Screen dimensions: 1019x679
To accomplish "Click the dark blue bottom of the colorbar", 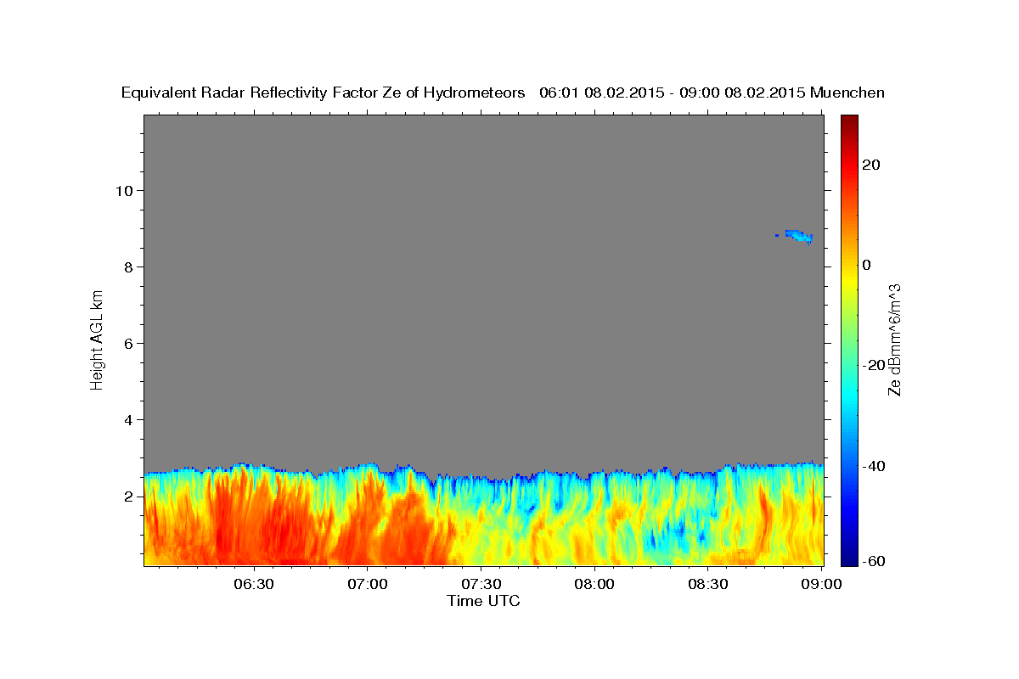I will pos(849,558).
